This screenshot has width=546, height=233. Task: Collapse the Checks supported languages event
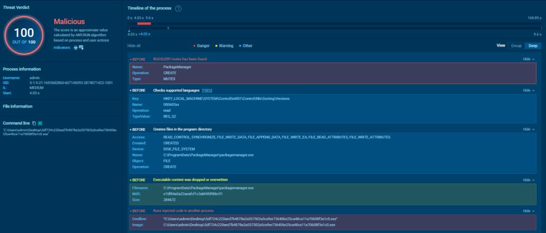(x=528, y=90)
